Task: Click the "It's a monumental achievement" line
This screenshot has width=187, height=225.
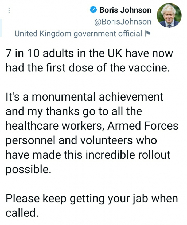Action: point(84,97)
